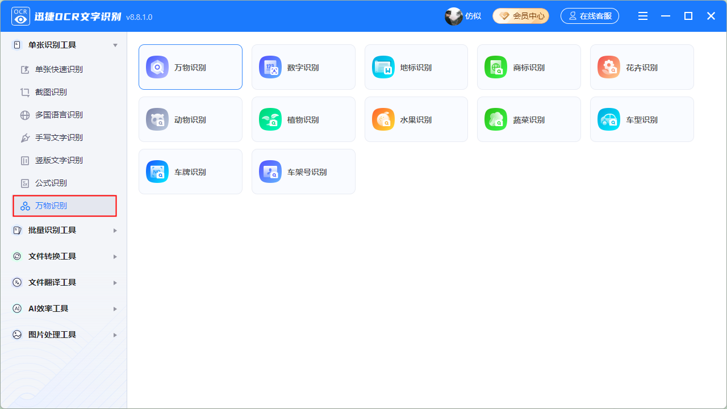The width and height of the screenshot is (727, 409).
Task: Click the AI效率工具 section icon
Action: [x=17, y=308]
